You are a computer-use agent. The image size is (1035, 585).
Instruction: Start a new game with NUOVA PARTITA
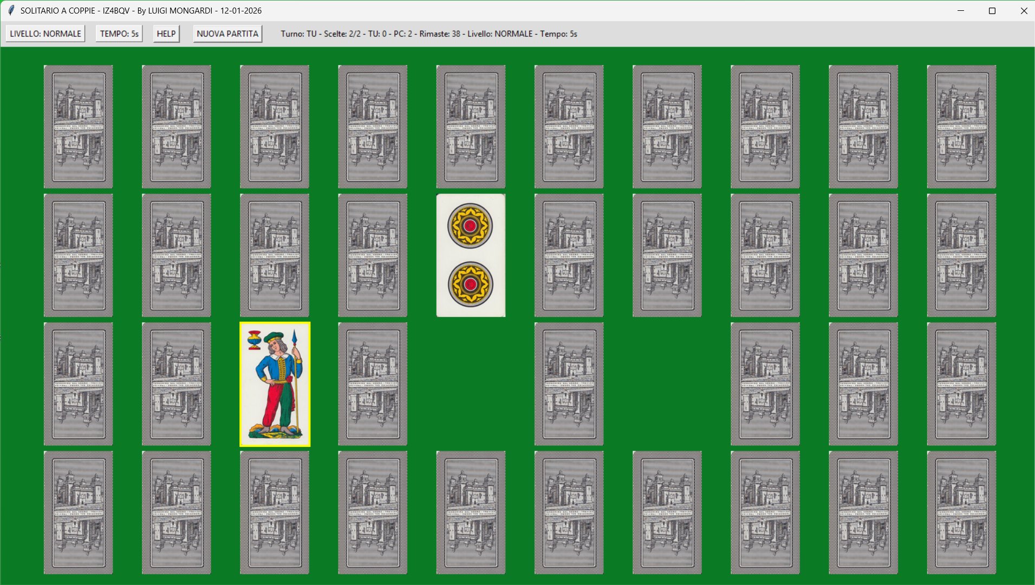pos(227,34)
